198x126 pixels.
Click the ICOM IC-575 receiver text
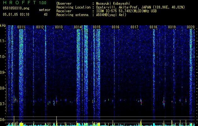tap(126, 11)
